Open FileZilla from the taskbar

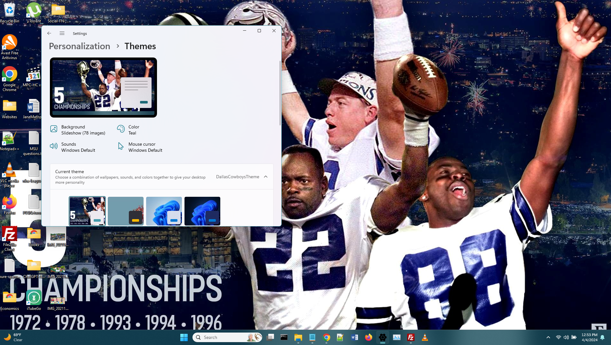click(x=411, y=337)
